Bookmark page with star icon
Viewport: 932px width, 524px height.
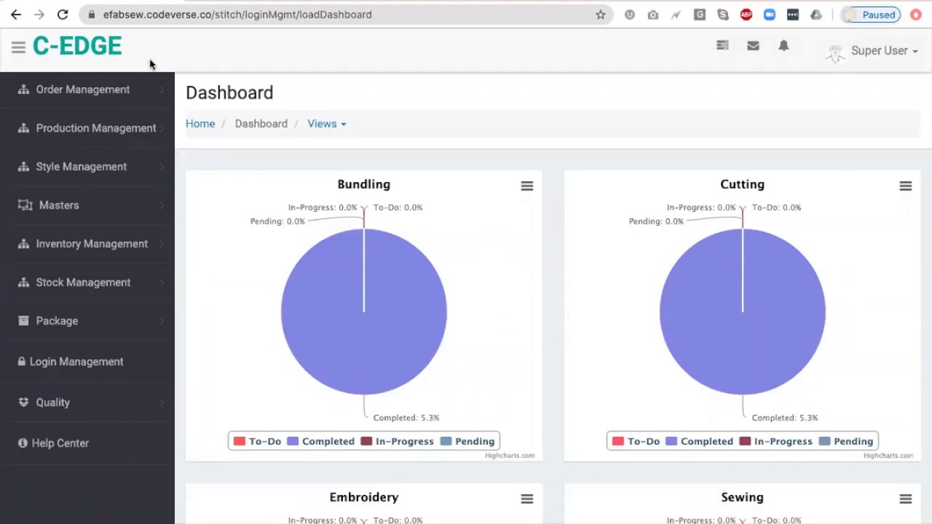click(600, 15)
